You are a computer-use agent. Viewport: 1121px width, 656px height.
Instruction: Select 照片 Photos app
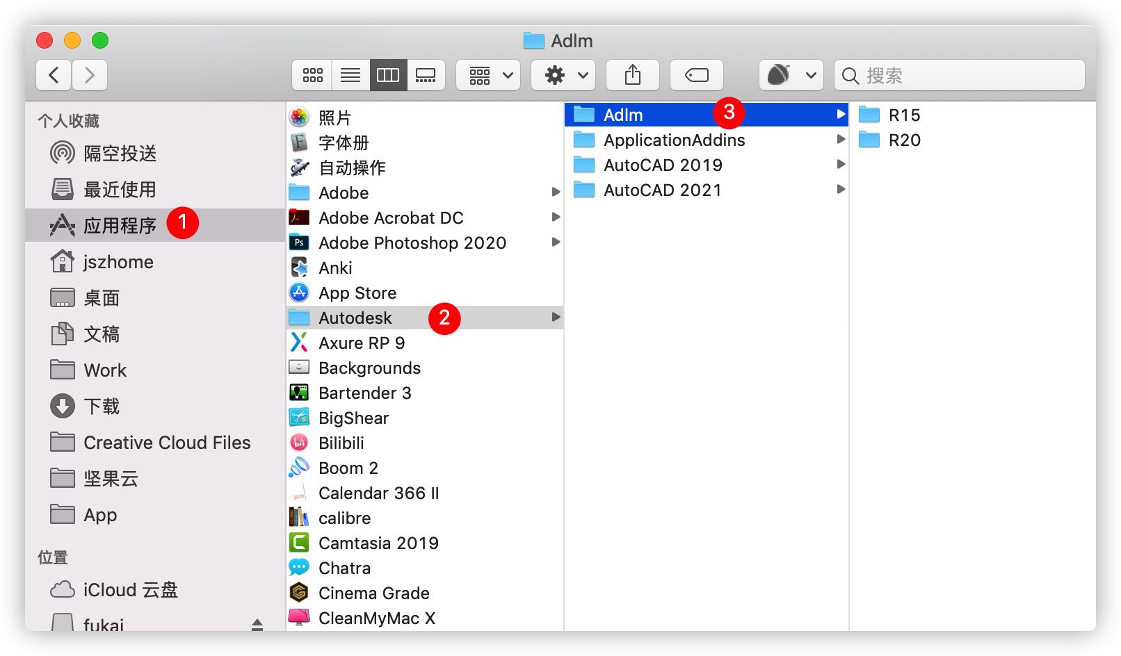pos(425,117)
